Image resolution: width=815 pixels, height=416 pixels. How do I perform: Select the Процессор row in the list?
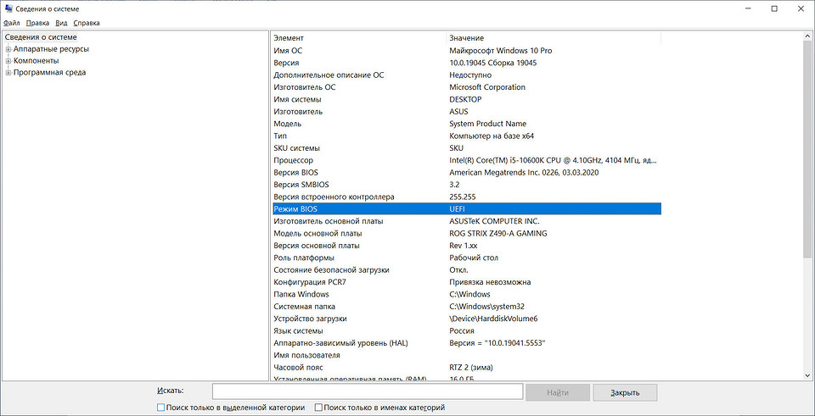(294, 160)
